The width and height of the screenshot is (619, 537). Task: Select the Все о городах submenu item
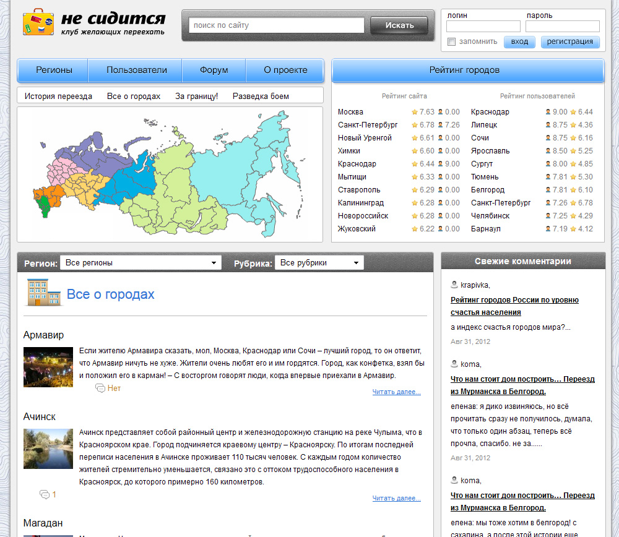pos(134,97)
